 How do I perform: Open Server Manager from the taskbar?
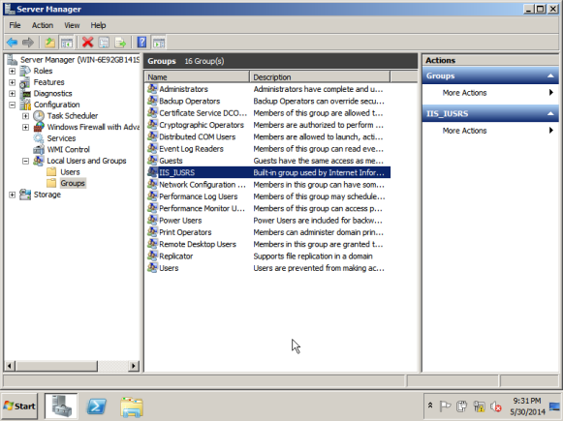[61, 406]
